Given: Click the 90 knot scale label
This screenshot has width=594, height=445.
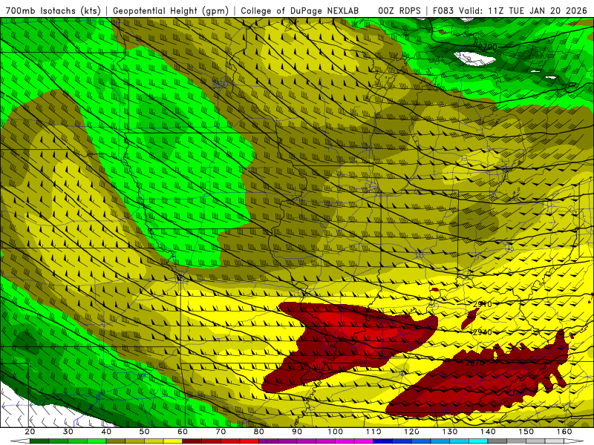Looking at the screenshot, I should pyautogui.click(x=297, y=432).
